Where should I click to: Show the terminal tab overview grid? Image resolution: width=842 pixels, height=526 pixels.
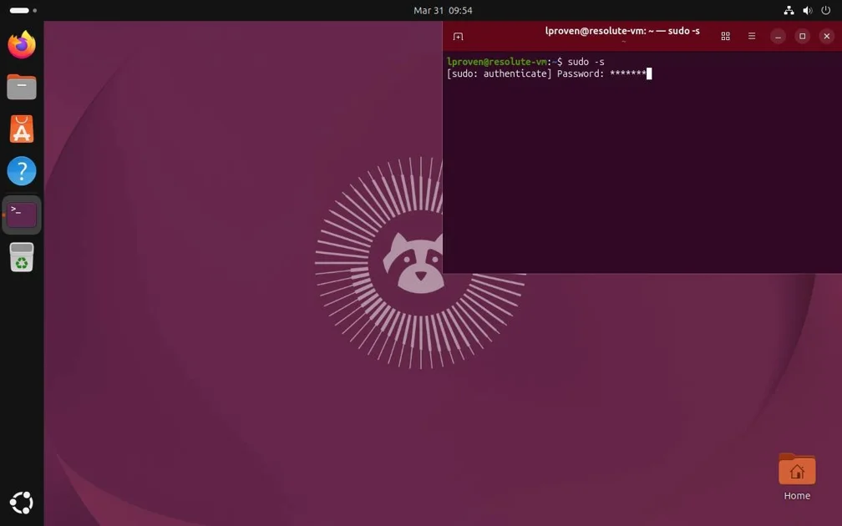pyautogui.click(x=725, y=37)
